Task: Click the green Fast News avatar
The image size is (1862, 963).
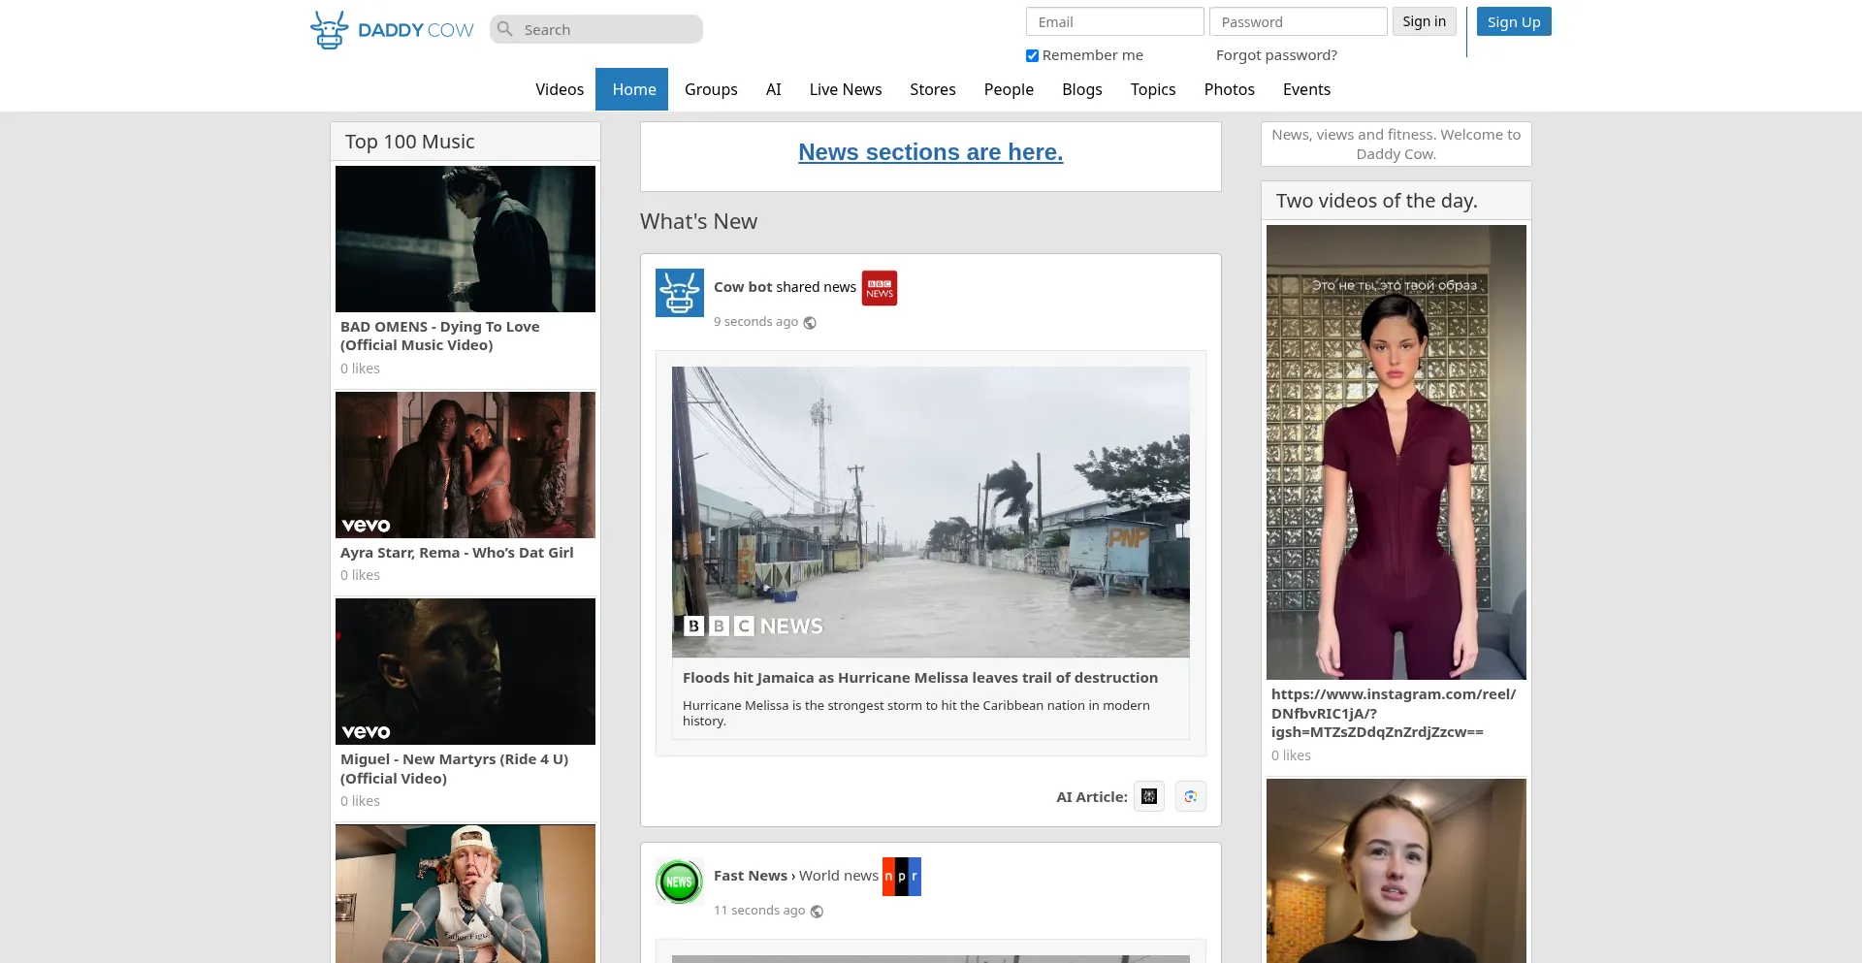Action: pyautogui.click(x=679, y=882)
